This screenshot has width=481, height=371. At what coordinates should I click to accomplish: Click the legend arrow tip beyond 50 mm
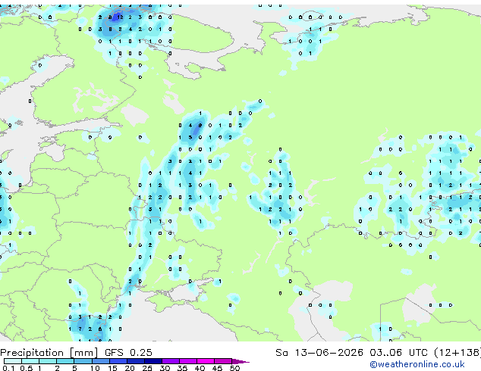[240, 361]
